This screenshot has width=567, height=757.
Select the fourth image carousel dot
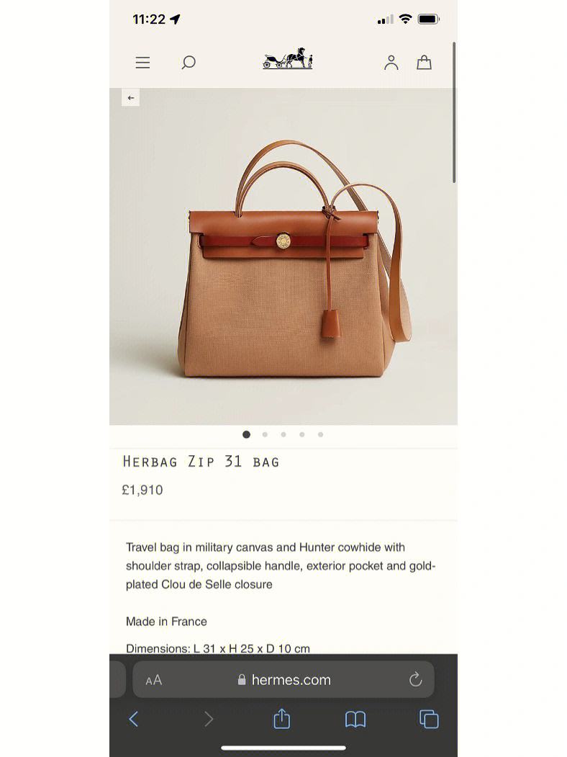[301, 434]
